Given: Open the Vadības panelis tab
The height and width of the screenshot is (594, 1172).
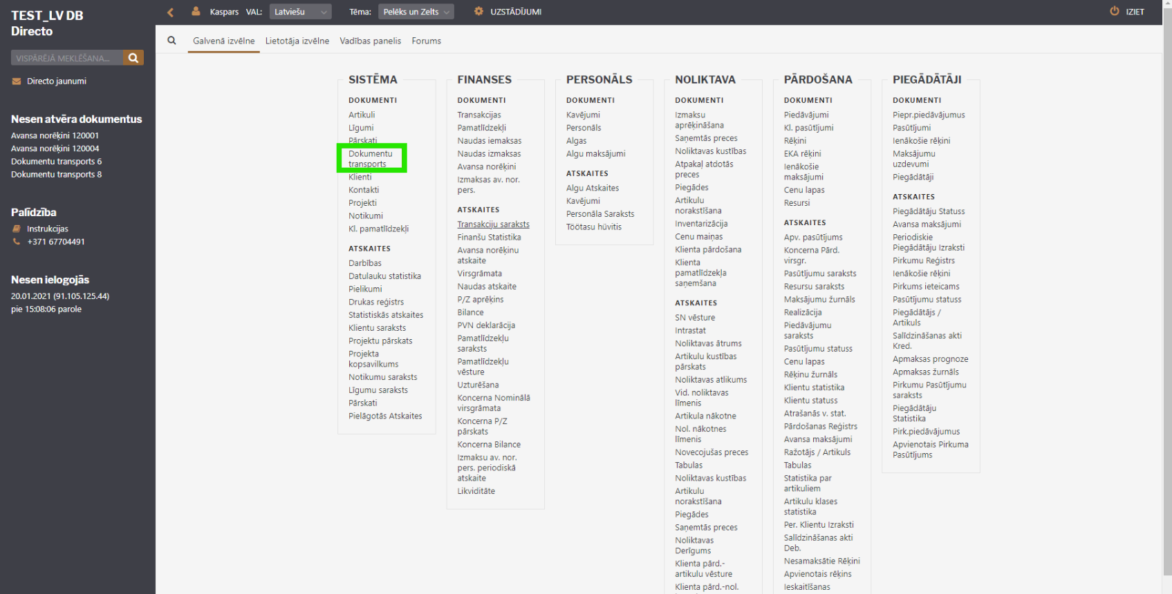Looking at the screenshot, I should tap(370, 41).
